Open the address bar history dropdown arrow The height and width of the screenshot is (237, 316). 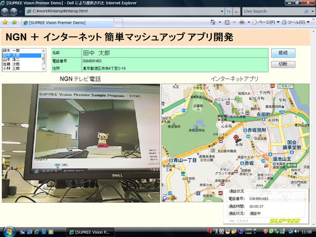pos(222,11)
